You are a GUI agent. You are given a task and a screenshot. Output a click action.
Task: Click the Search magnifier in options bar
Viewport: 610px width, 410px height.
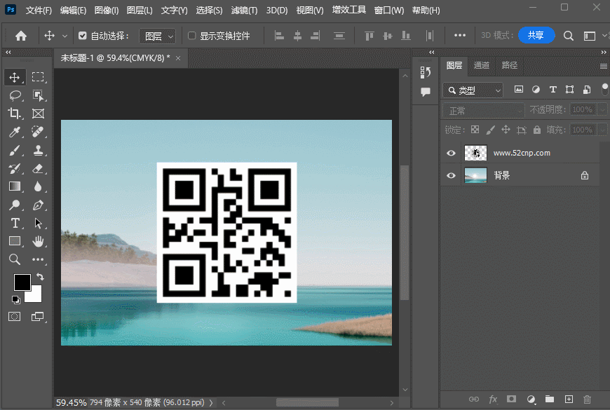[x=569, y=36]
